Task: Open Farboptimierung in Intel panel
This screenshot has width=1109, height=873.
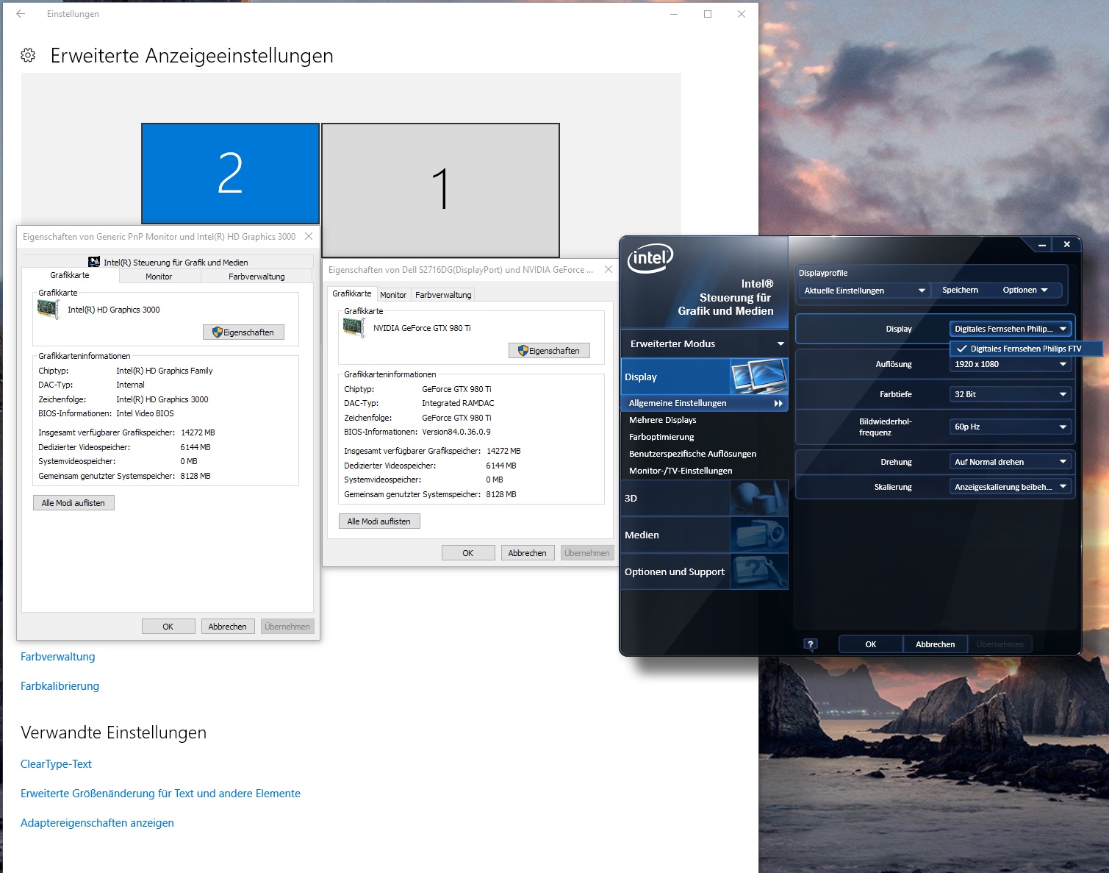Action: (x=661, y=437)
